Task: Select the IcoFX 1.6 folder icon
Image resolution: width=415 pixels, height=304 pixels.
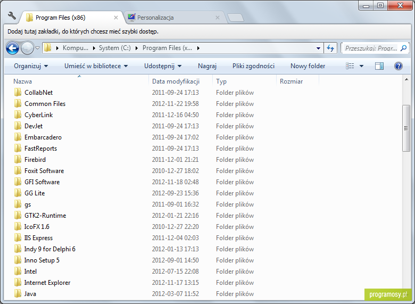Action: [x=18, y=227]
